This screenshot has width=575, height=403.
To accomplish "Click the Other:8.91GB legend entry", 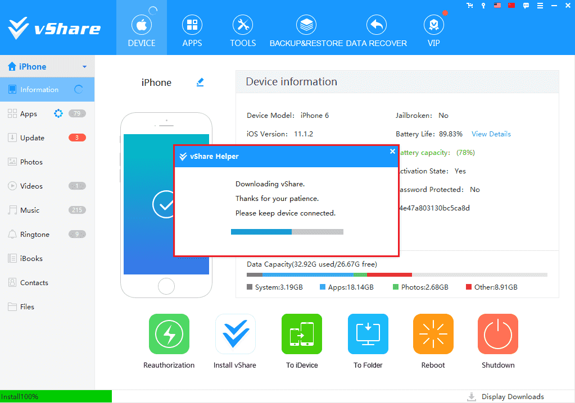I will pyautogui.click(x=491, y=287).
